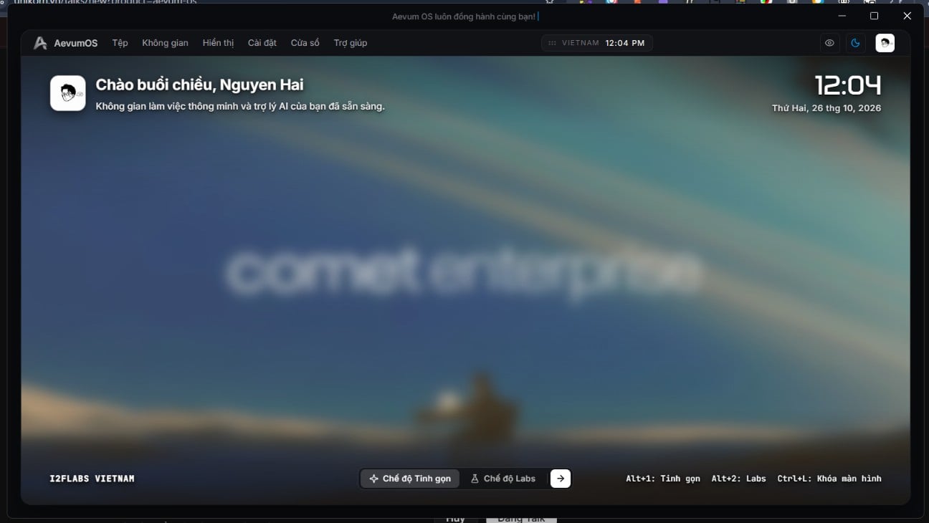Click the large 12:04 clock display
This screenshot has width=929, height=523.
coord(848,86)
